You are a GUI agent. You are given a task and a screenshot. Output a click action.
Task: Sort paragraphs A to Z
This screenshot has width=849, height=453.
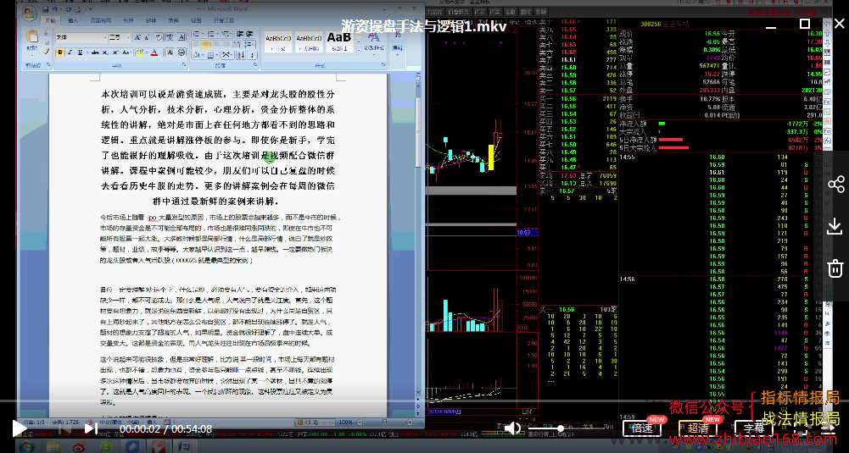240,55
